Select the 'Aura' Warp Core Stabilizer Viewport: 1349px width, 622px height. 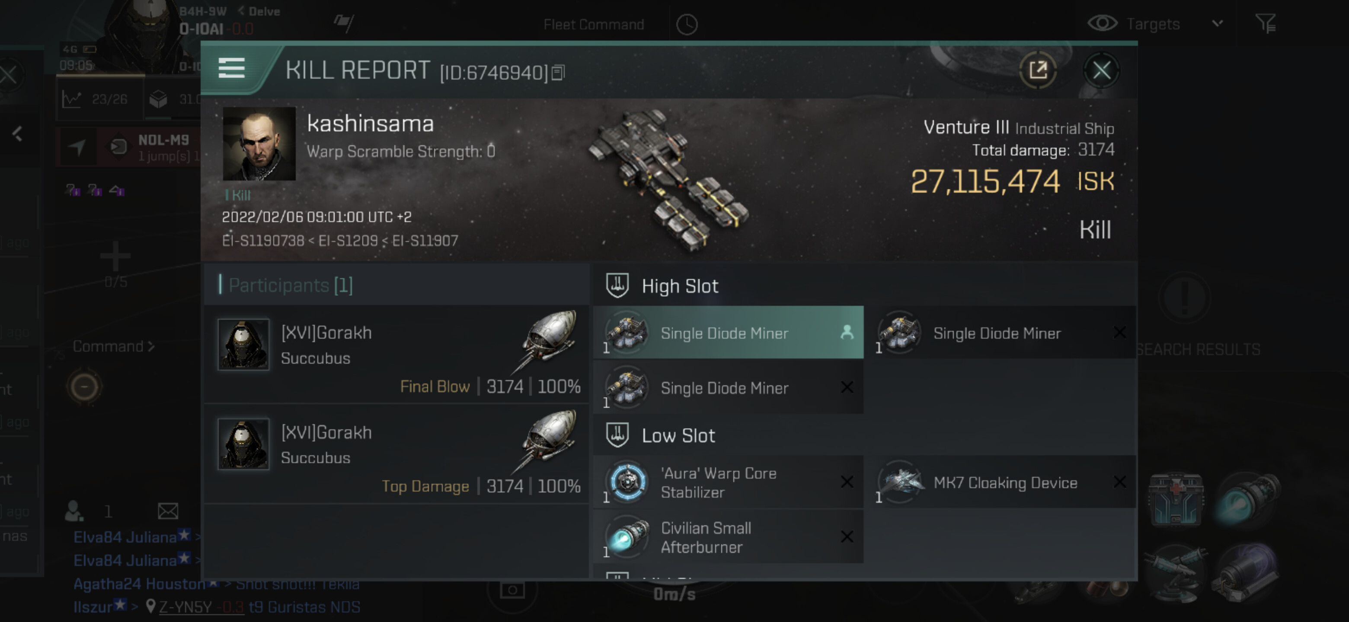[x=728, y=482]
